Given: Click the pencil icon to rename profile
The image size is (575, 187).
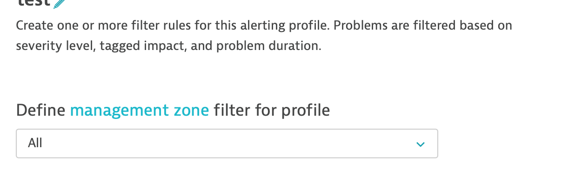Looking at the screenshot, I should pos(60,4).
